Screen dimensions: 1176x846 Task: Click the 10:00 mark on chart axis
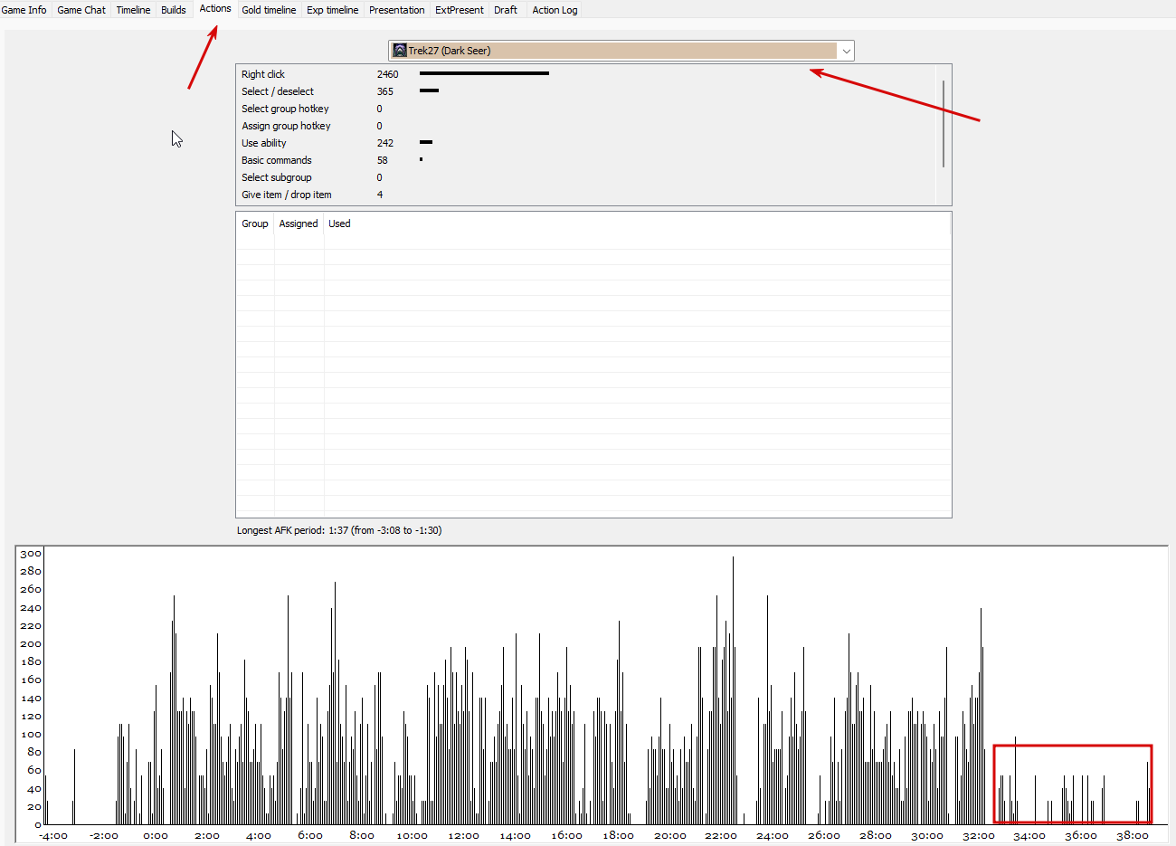(x=413, y=835)
